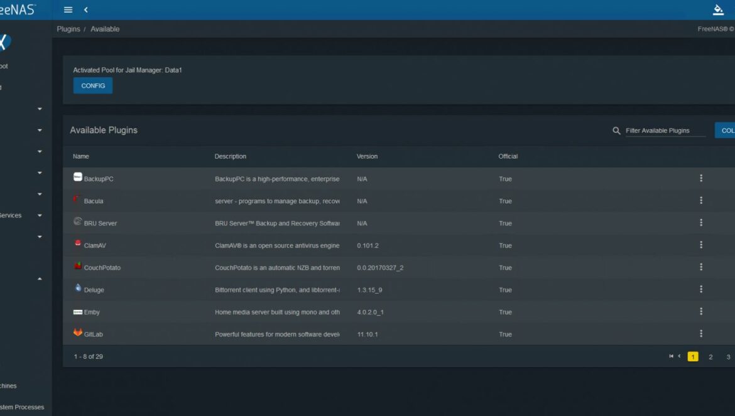Jump to first page of plugins
Viewport: 735px width, 416px height.
[x=671, y=356]
